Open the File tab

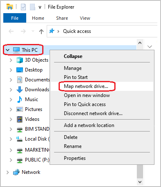pyautogui.click(x=15, y=18)
